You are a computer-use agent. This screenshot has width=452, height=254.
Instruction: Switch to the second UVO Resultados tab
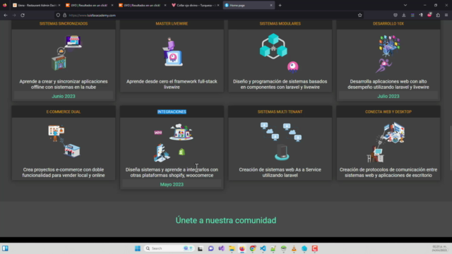[142, 5]
